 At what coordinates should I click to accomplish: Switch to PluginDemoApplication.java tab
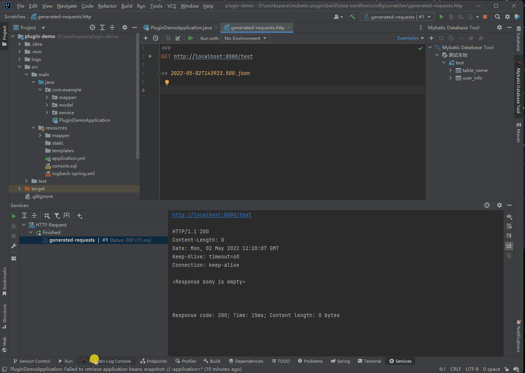181,28
